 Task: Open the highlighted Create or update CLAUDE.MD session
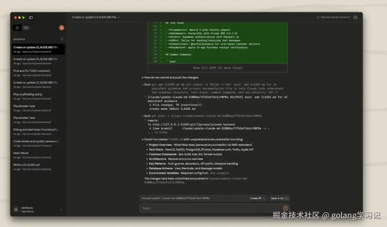pyautogui.click(x=39, y=49)
